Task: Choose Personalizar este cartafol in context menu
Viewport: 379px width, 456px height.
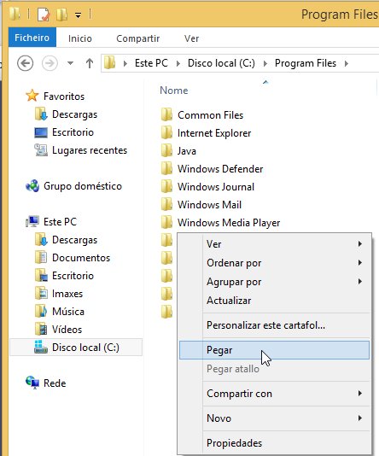Action: click(274, 325)
